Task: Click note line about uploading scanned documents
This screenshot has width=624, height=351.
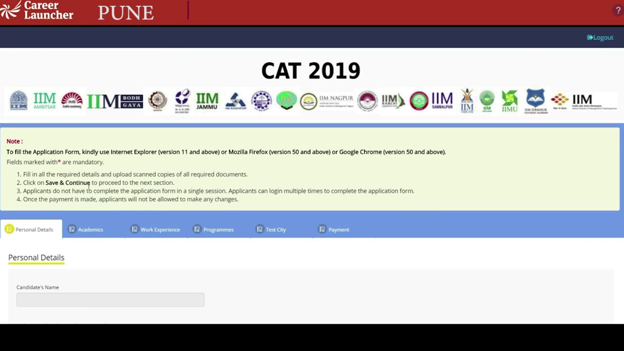Action: (x=136, y=175)
